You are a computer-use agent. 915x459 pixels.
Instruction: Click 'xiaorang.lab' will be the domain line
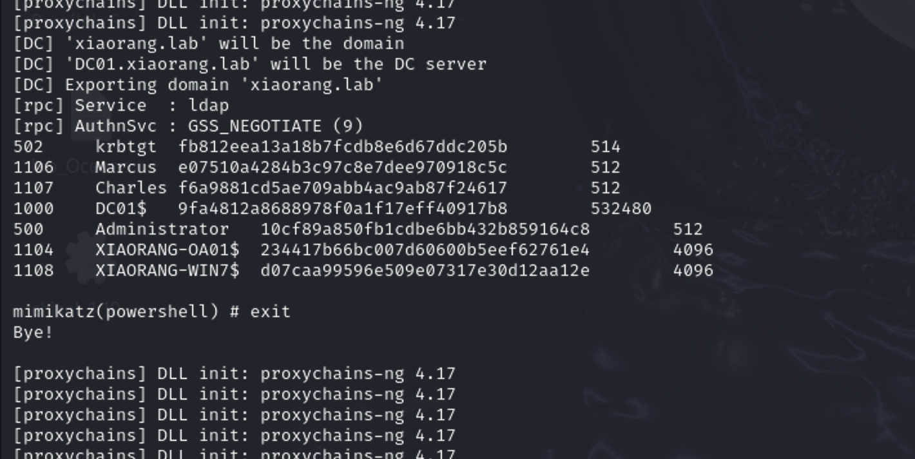(209, 44)
